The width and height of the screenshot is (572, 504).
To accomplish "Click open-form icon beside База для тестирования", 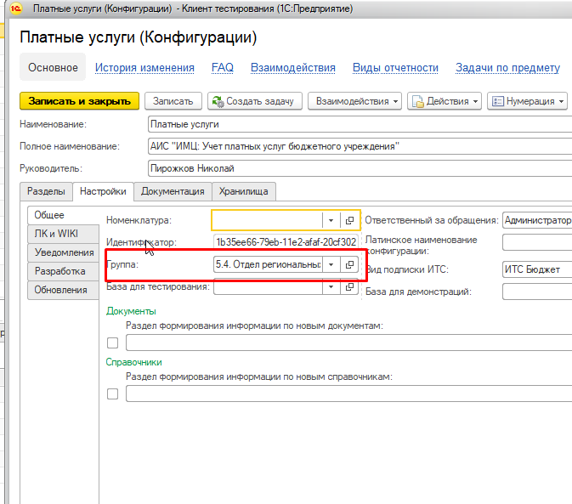I will tap(349, 287).
